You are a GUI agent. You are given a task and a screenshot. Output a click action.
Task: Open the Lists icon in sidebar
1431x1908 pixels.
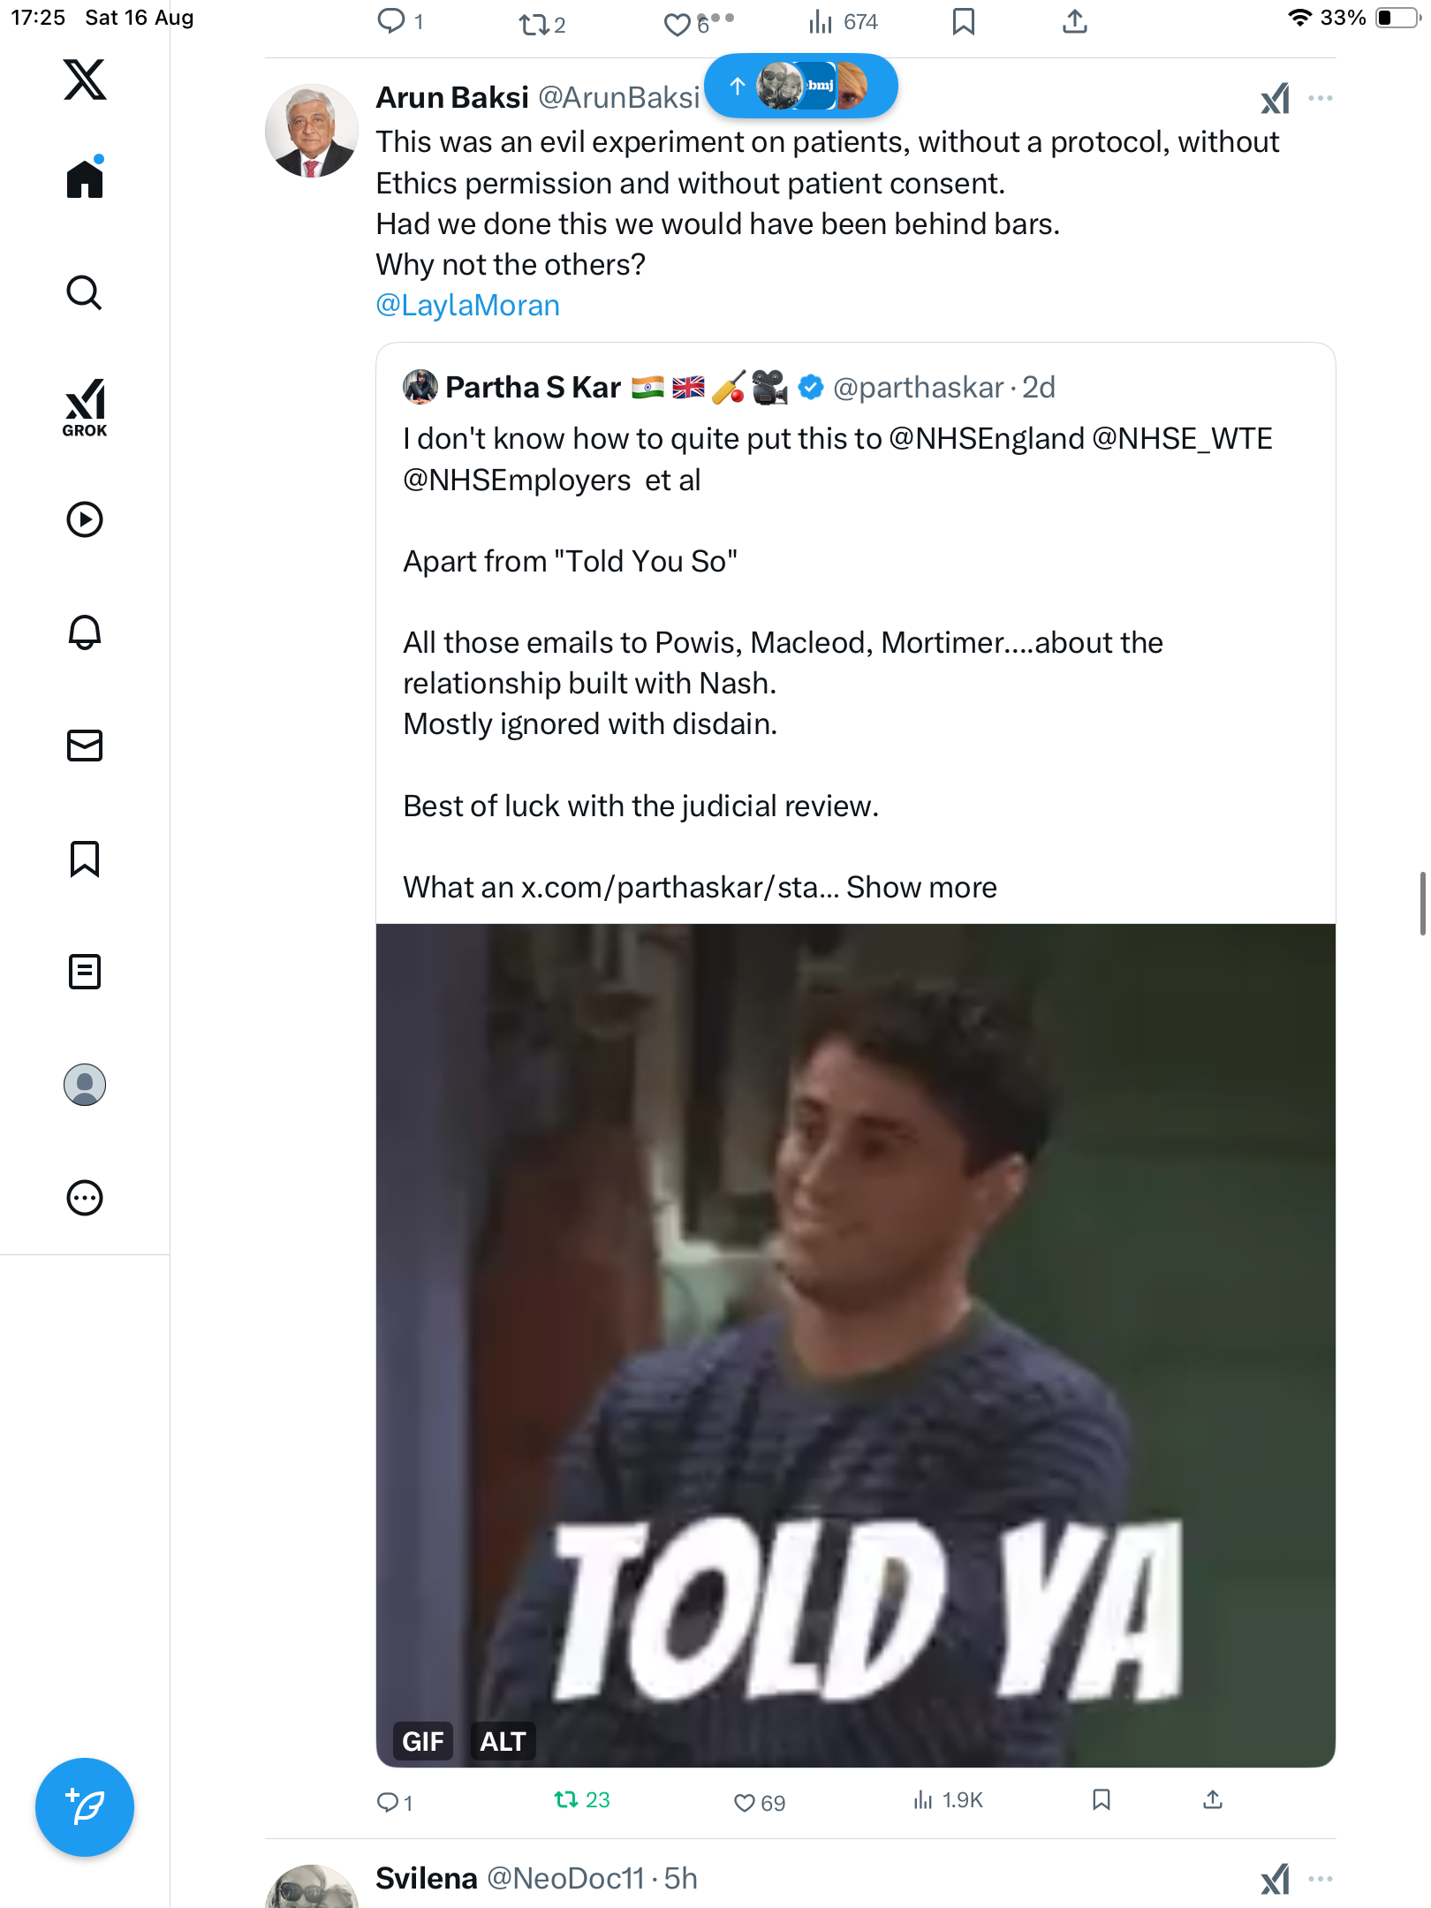85,972
